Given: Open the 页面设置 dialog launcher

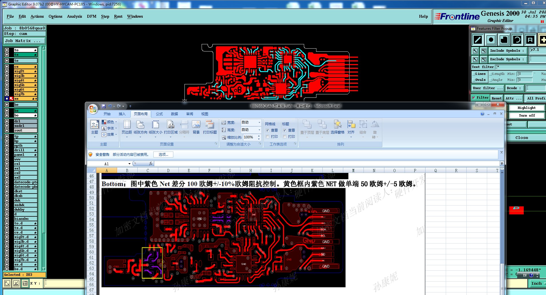Looking at the screenshot, I should pyautogui.click(x=216, y=144).
